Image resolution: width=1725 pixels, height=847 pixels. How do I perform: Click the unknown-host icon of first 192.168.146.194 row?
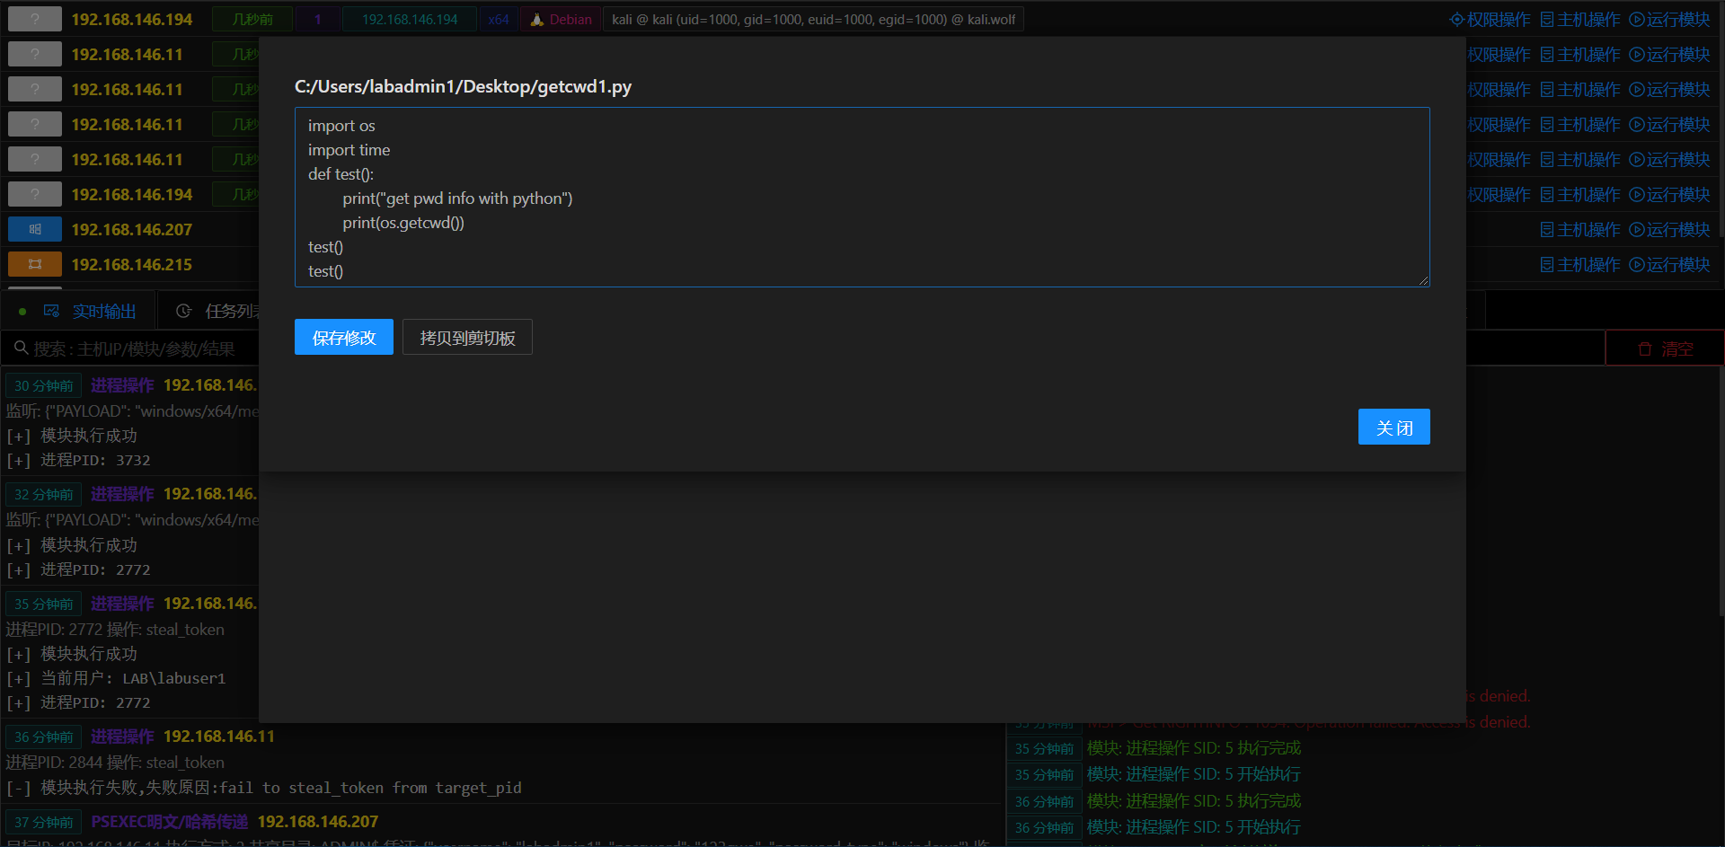tap(35, 19)
